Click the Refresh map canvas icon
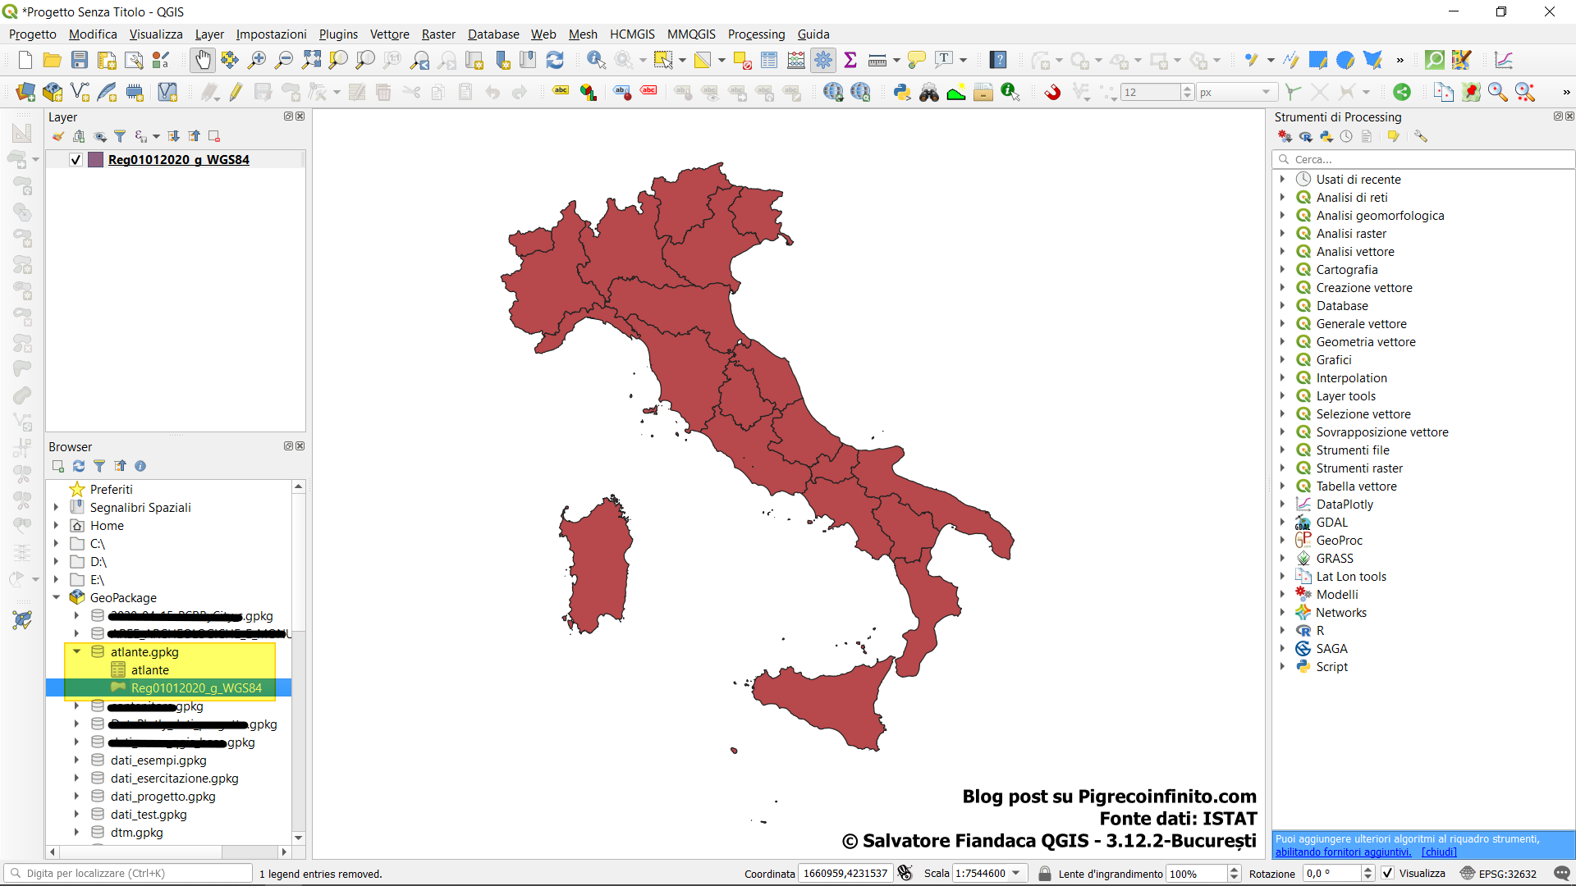 [x=555, y=60]
